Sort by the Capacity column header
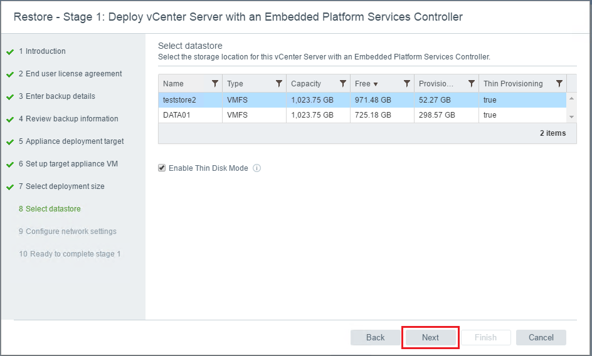592x356 pixels. 306,84
